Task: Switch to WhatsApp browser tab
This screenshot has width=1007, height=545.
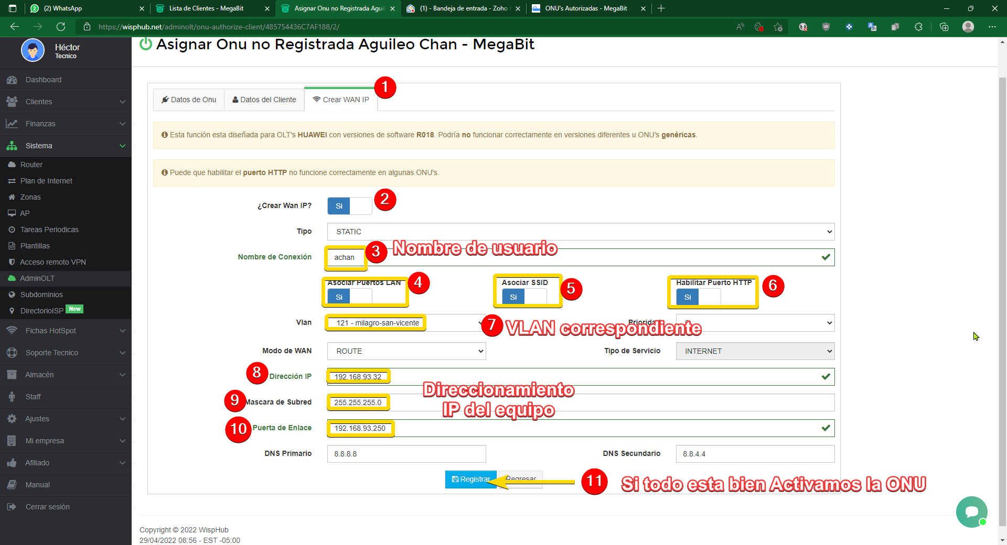Action: click(x=87, y=8)
